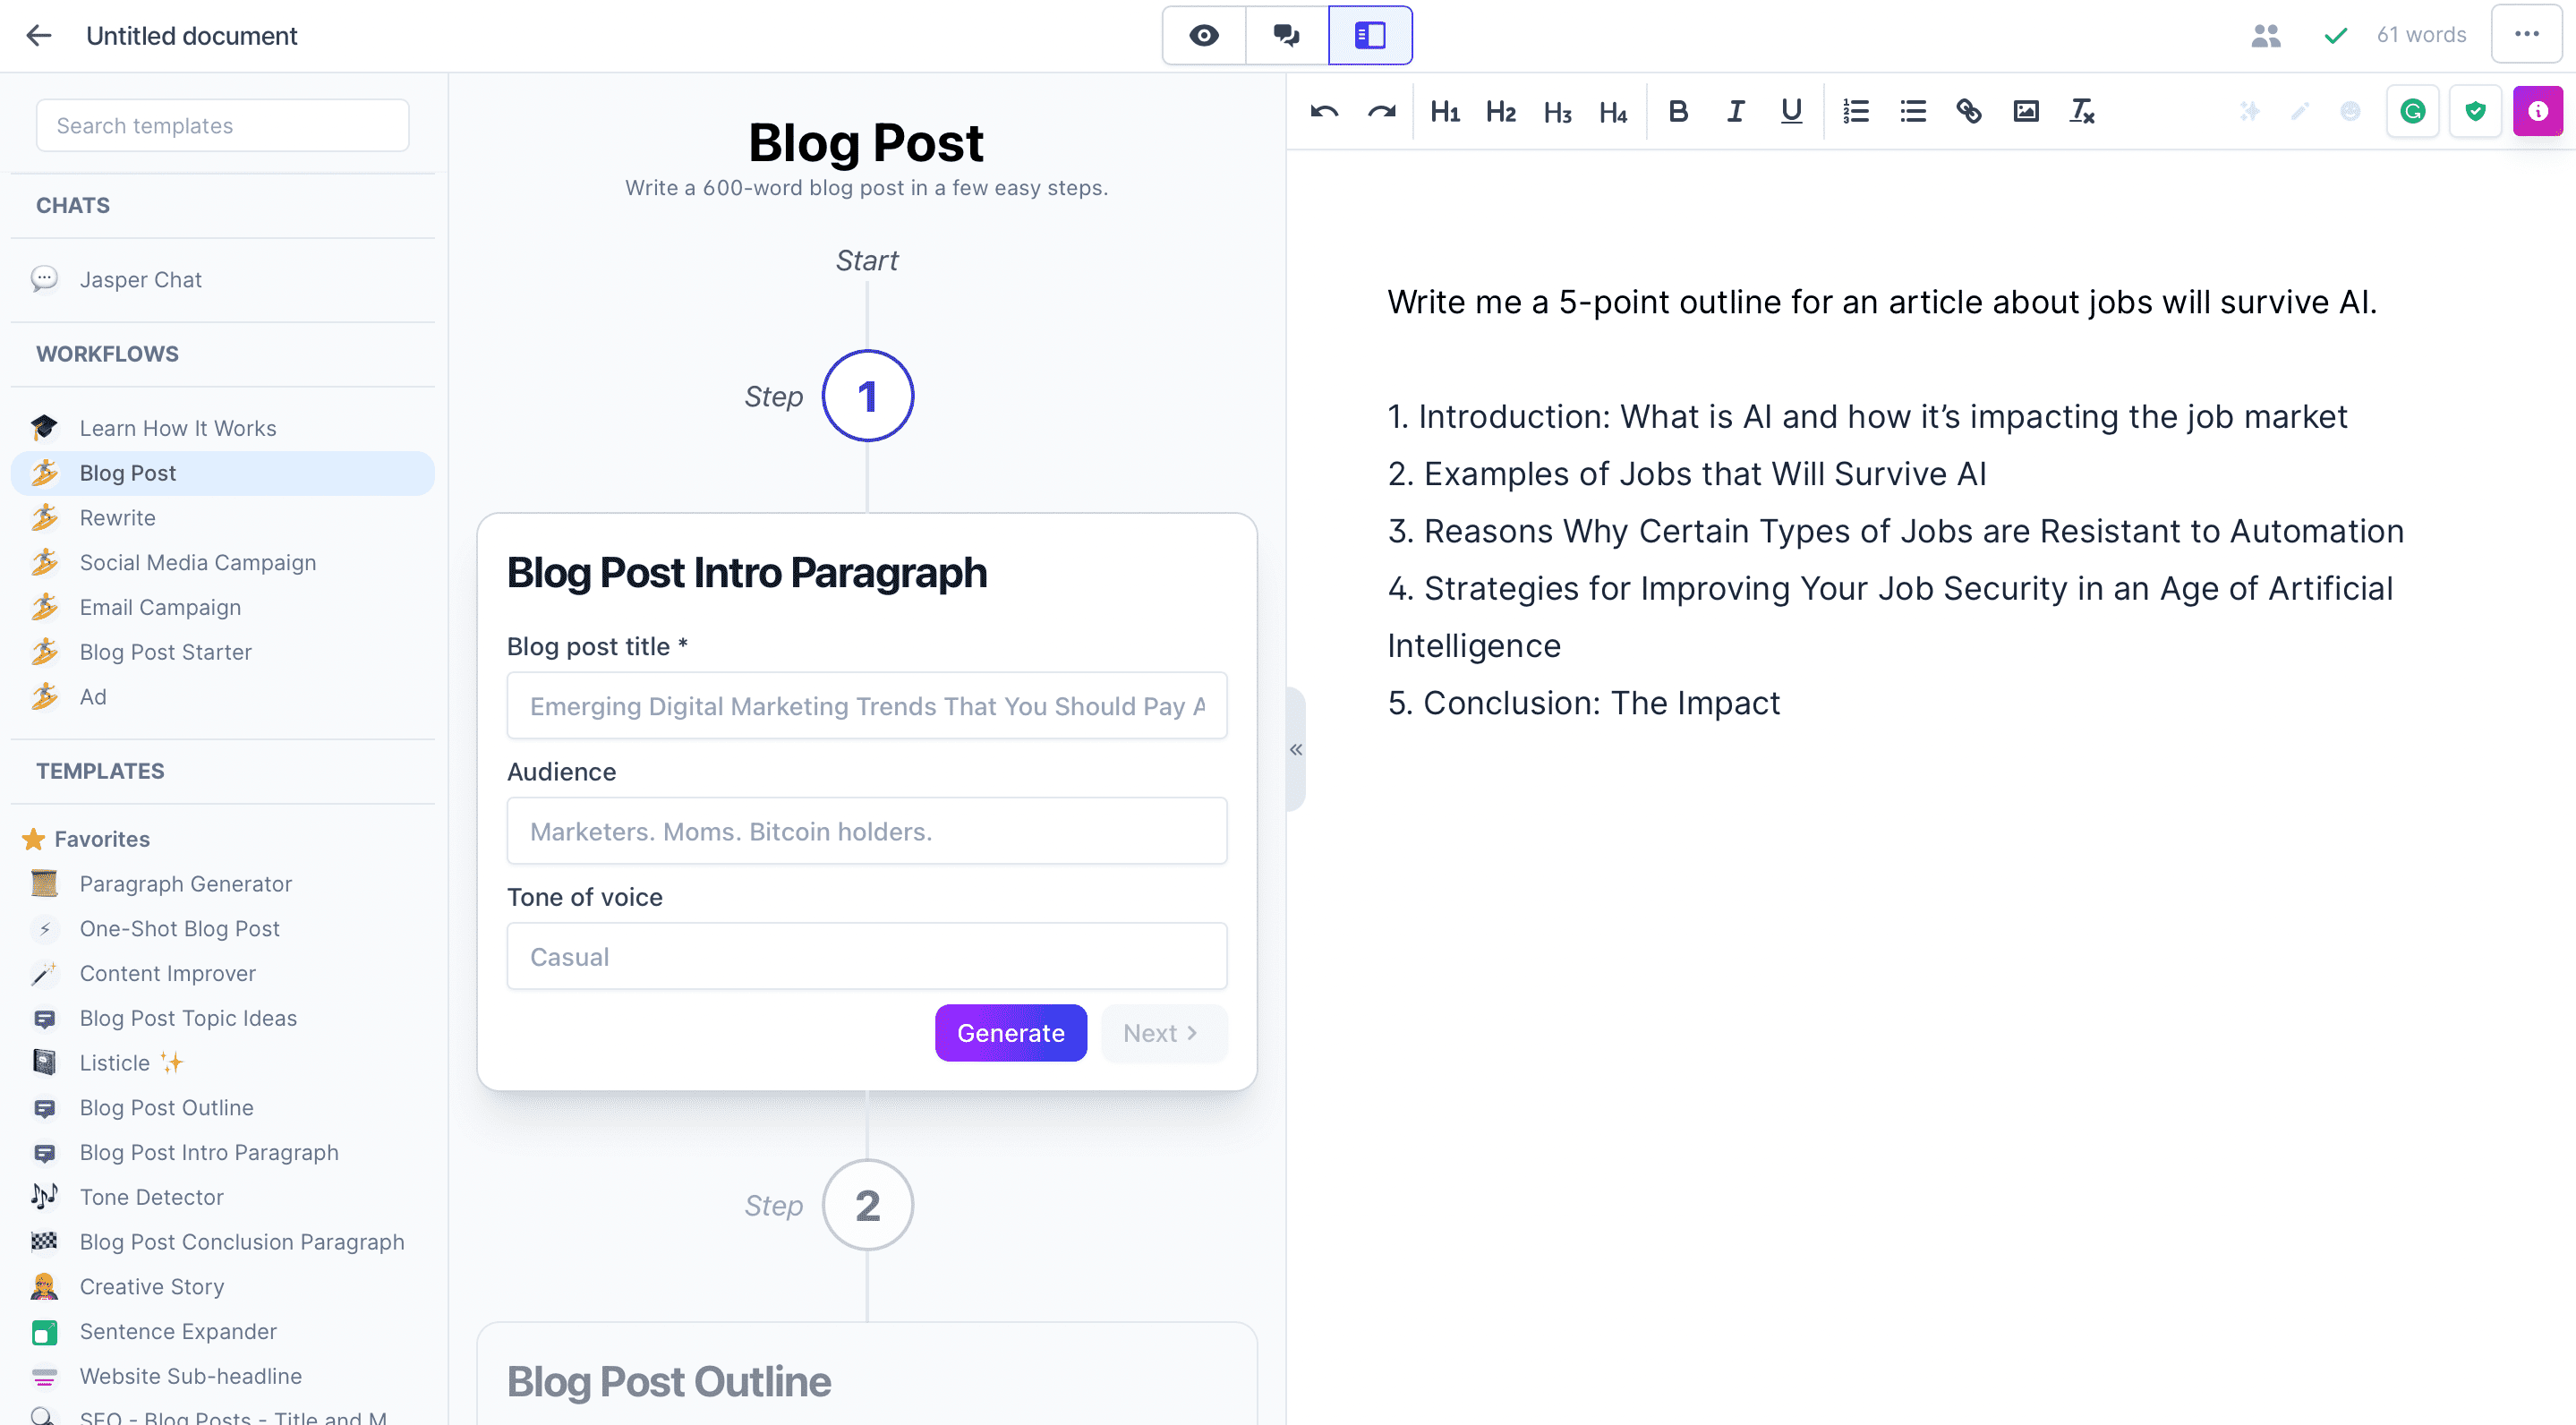Switch to chat mode view
Image resolution: width=2576 pixels, height=1425 pixels.
(1286, 36)
